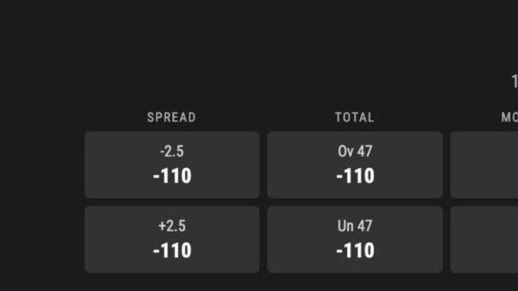This screenshot has width=518, height=291.
Task: Bet the favorite side of the spread
Action: (x=172, y=165)
